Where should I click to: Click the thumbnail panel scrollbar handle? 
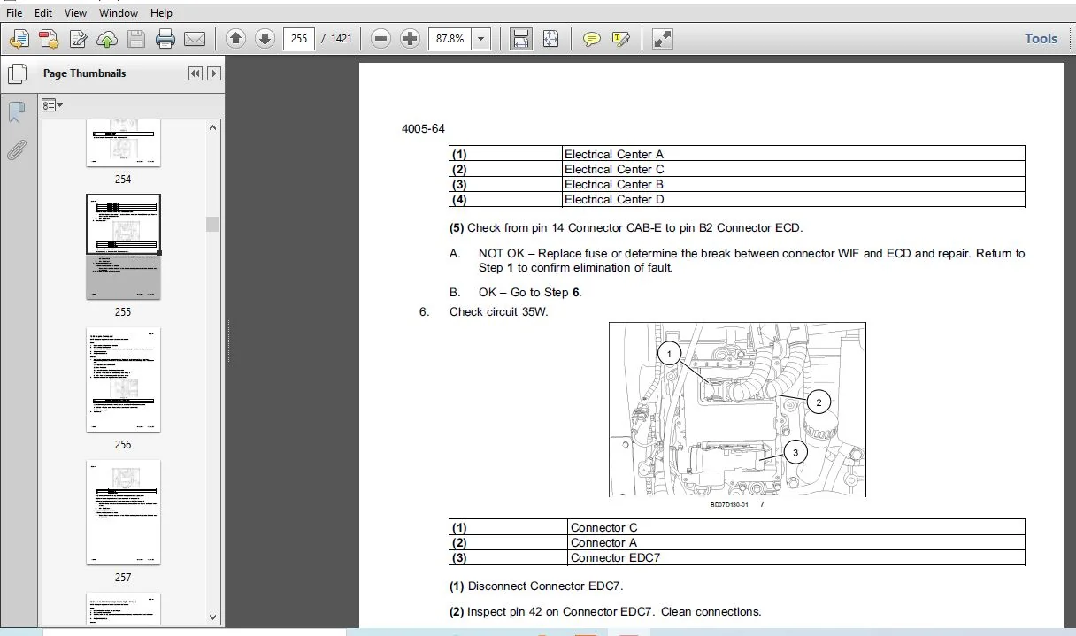pyautogui.click(x=213, y=224)
